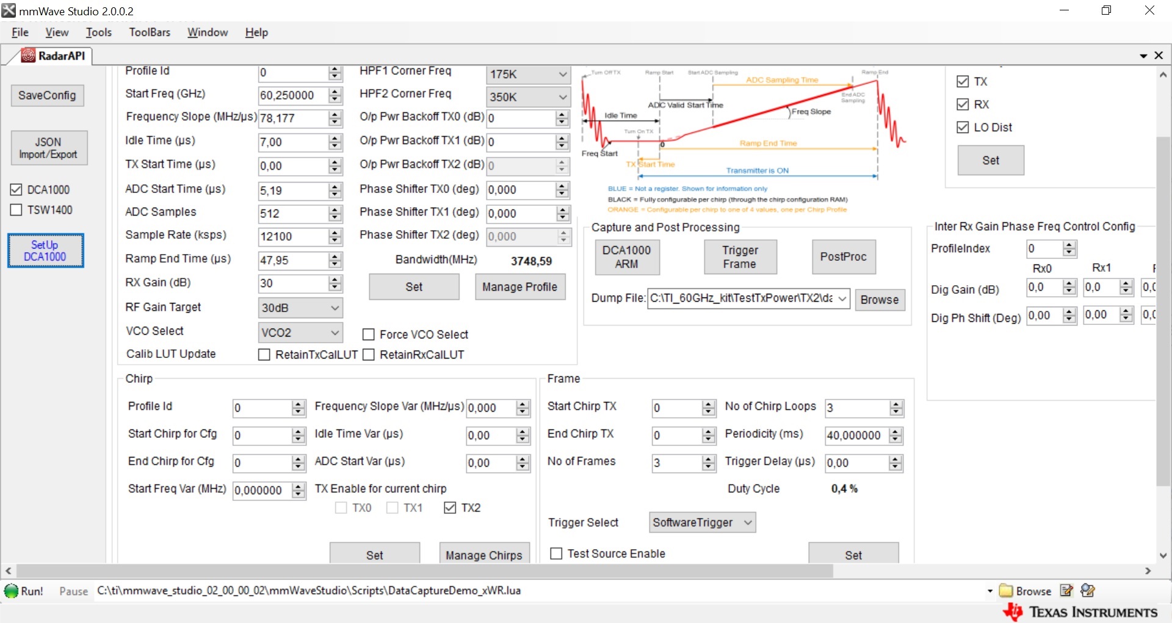Enable RetainRxCalLUT option

(369, 355)
